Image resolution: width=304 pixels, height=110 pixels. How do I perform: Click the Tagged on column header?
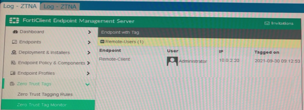click(267, 52)
